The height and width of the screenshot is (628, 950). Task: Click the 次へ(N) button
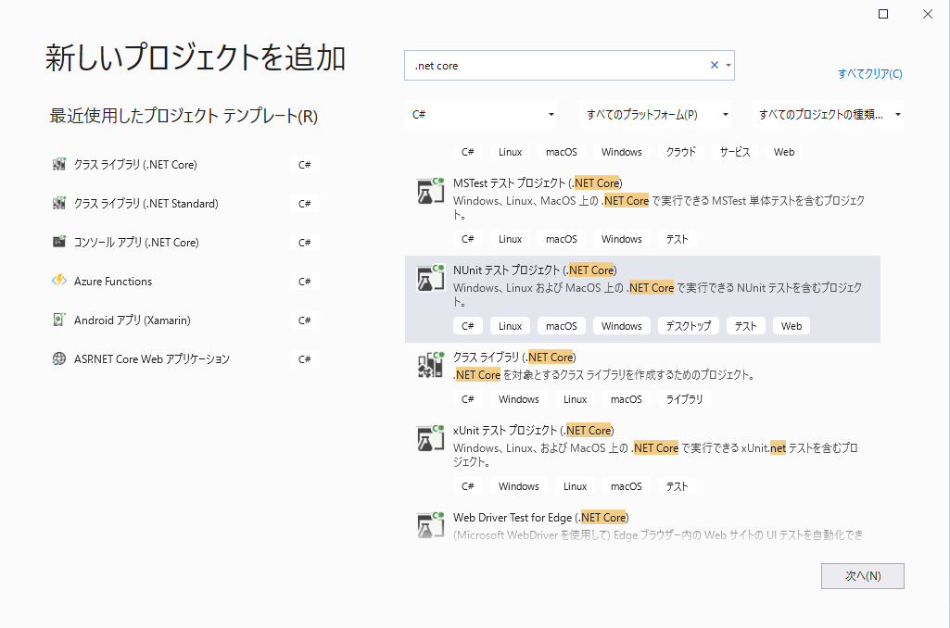862,576
